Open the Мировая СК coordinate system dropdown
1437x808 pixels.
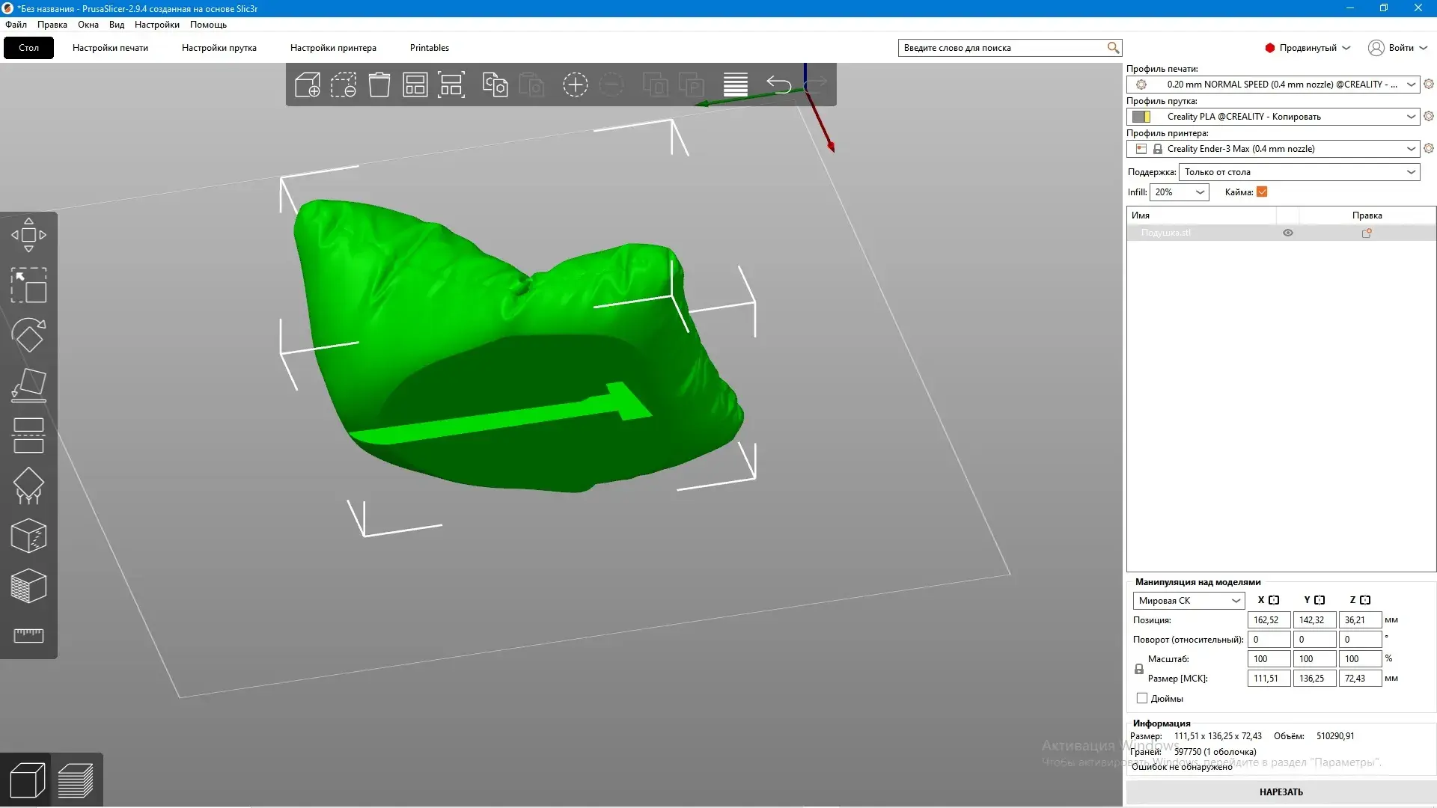pos(1189,601)
